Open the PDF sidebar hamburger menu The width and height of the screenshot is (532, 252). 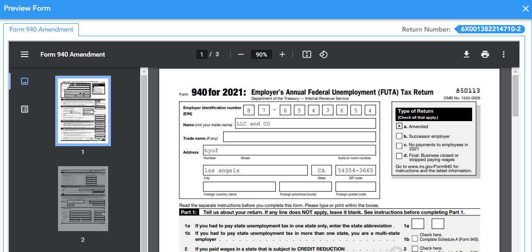[25, 54]
